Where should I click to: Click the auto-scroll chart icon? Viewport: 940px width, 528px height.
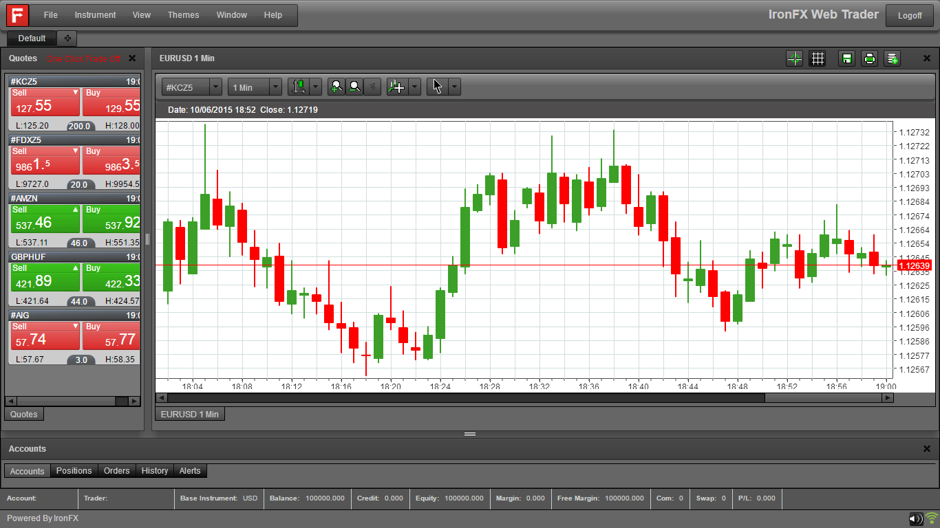pyautogui.click(x=372, y=87)
